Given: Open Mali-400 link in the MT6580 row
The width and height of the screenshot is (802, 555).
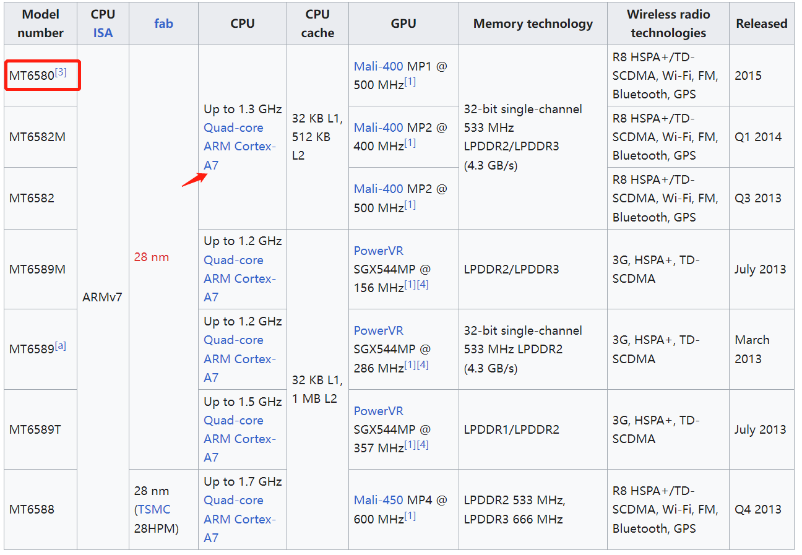Looking at the screenshot, I should 379,66.
